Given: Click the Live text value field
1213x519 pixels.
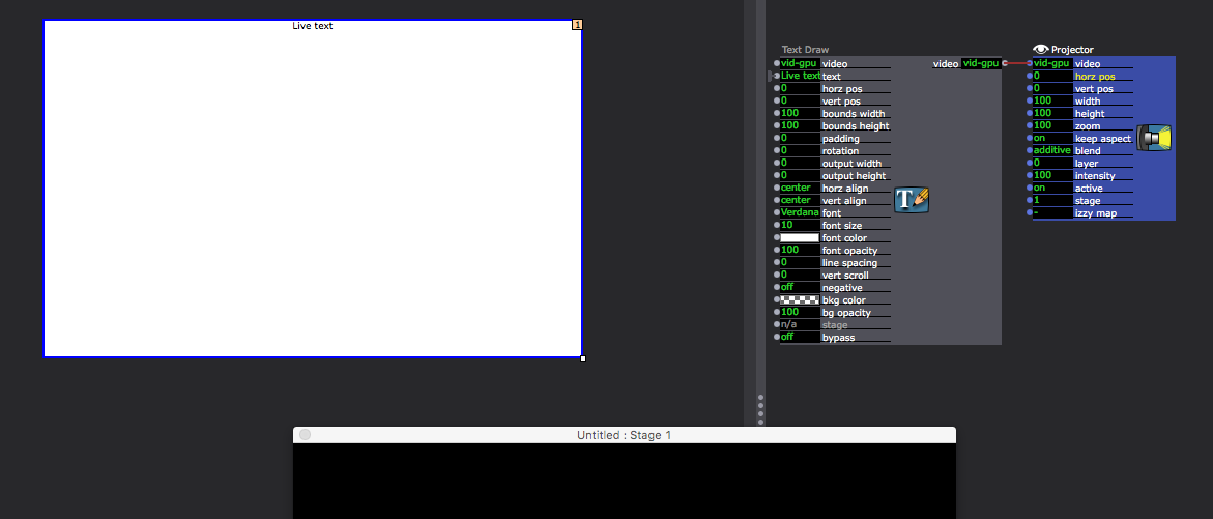Looking at the screenshot, I should tap(800, 76).
